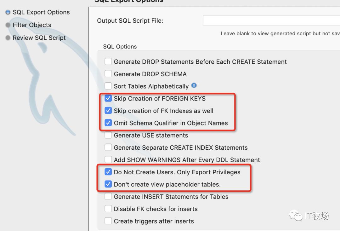Enable Generate INSERT Statements for Tables
The image size is (340, 231).
pos(108,197)
